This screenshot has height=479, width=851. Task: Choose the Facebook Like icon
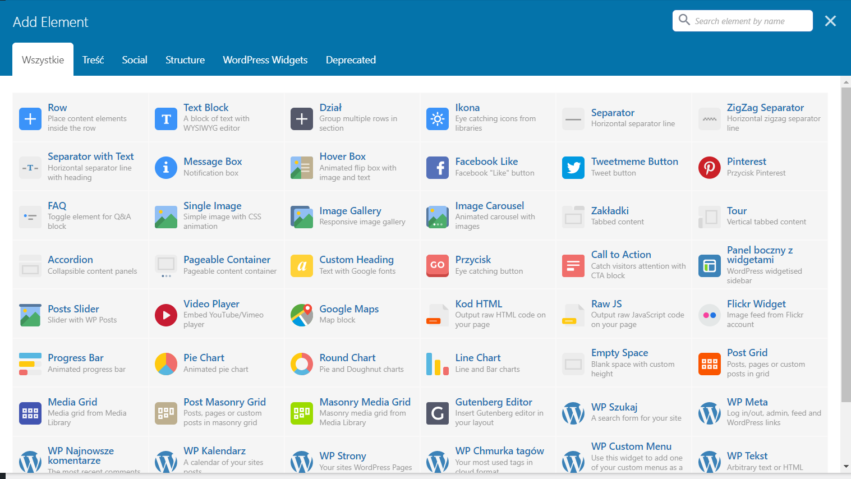pyautogui.click(x=438, y=168)
